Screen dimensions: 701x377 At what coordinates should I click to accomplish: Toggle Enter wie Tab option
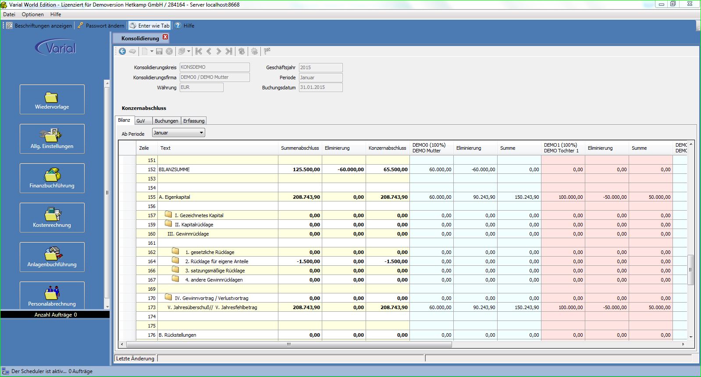click(x=149, y=25)
